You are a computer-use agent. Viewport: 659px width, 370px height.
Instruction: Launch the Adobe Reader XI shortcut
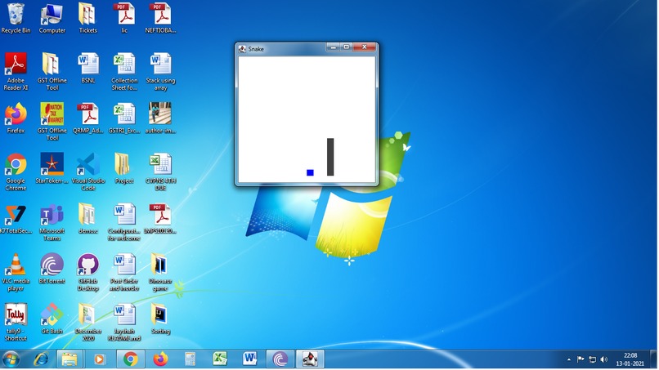point(16,72)
